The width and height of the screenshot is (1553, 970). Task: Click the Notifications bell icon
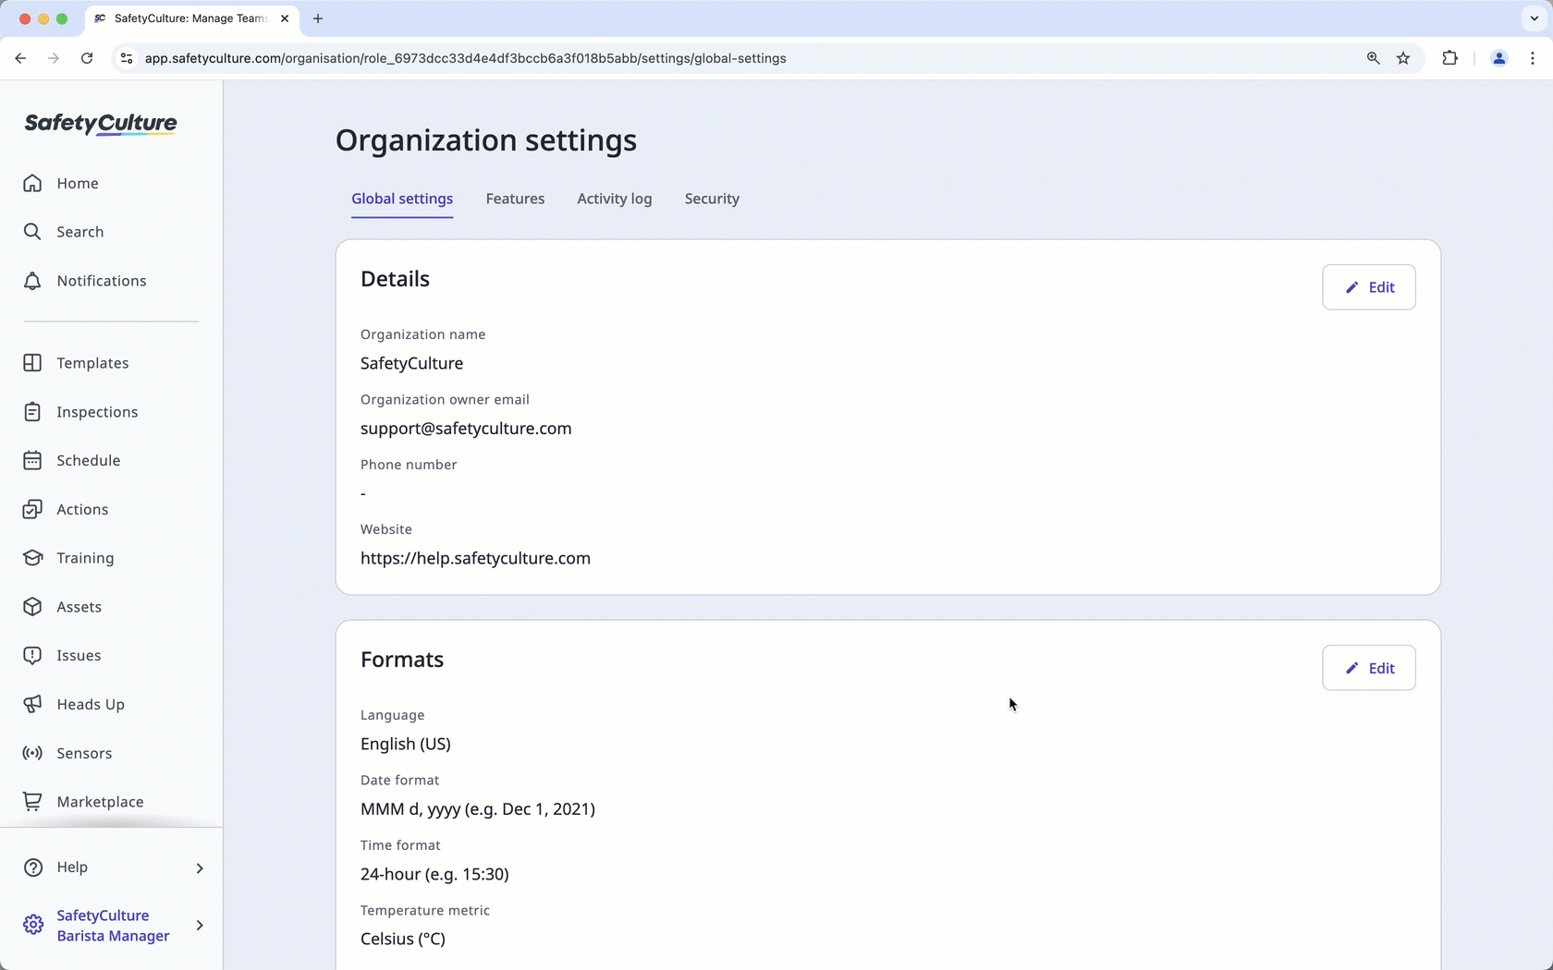[32, 281]
